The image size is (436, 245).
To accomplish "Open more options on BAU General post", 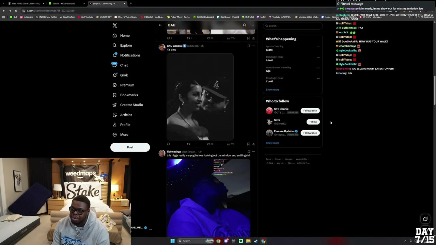I will [253, 46].
